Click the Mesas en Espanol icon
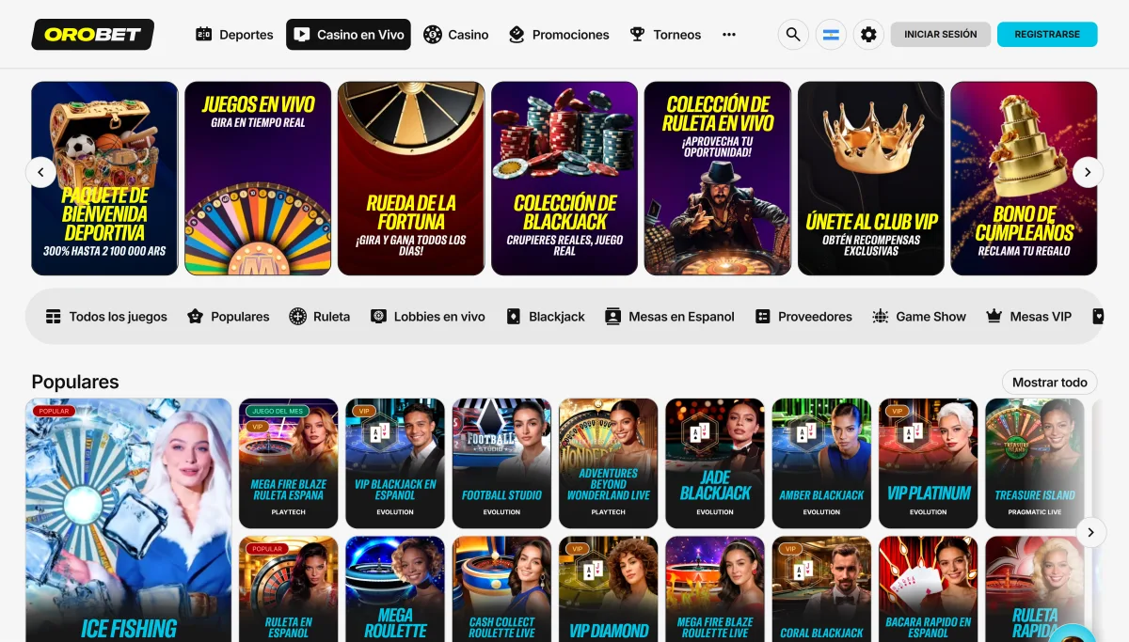This screenshot has height=642, width=1129. point(612,317)
